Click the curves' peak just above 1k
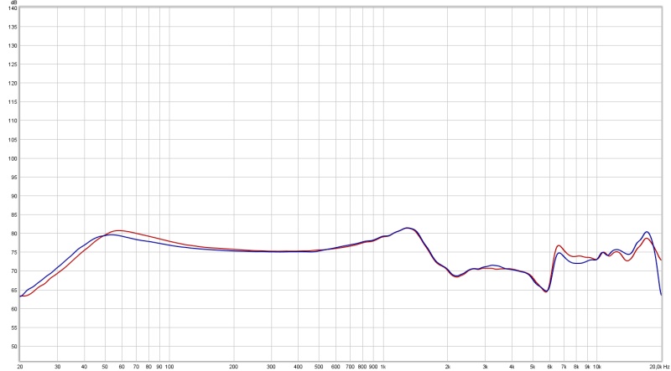Viewport: 671px width, 371px height. click(408, 228)
